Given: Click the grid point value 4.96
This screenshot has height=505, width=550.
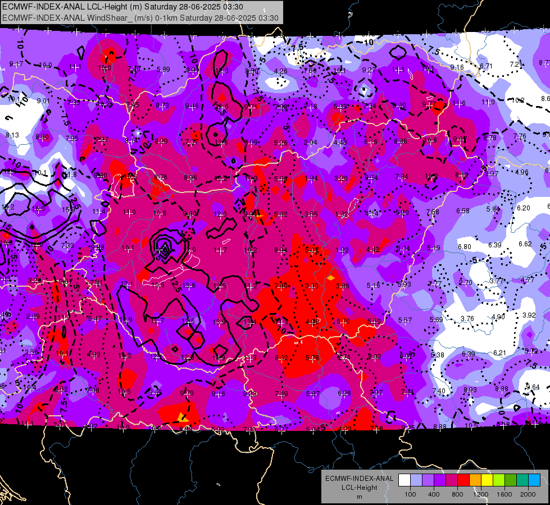Looking at the screenshot, I should [521, 172].
